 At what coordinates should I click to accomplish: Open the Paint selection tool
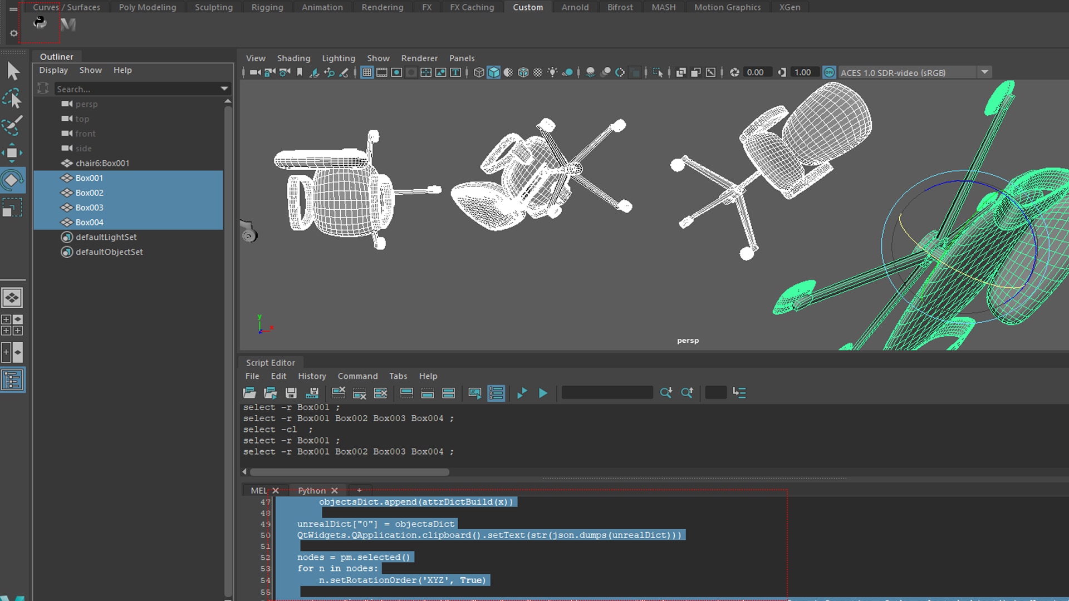[13, 126]
